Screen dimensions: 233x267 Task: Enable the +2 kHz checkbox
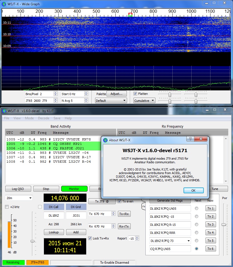pyautogui.click(x=7, y=207)
